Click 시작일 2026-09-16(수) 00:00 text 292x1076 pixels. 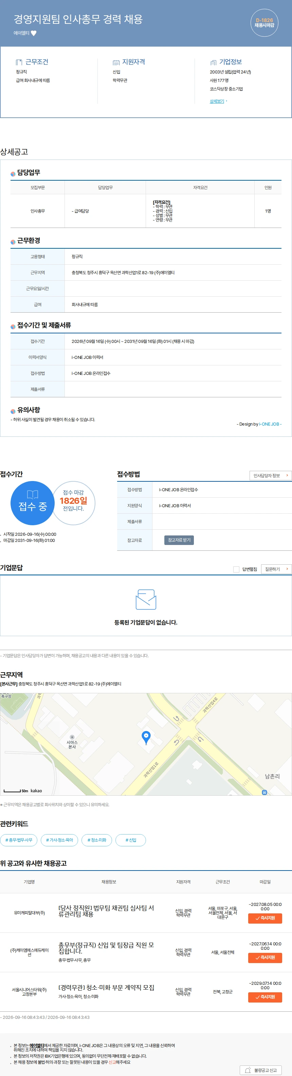pyautogui.click(x=30, y=534)
